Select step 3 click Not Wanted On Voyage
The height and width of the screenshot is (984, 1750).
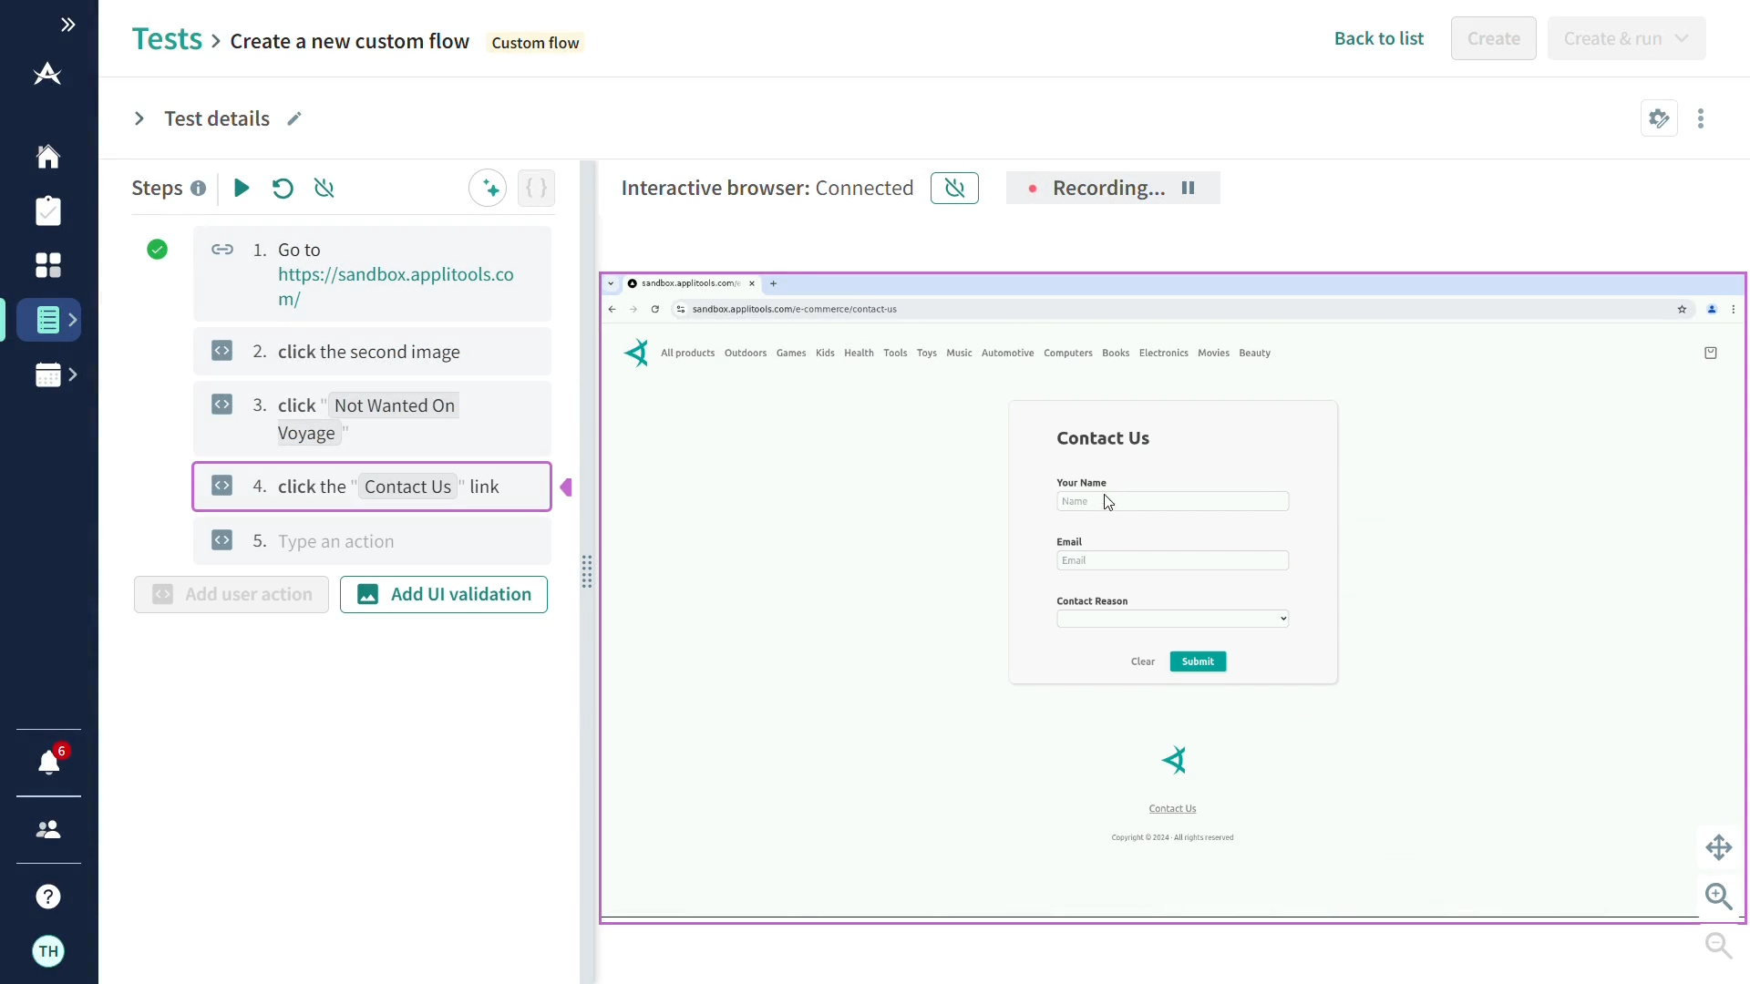372,419
